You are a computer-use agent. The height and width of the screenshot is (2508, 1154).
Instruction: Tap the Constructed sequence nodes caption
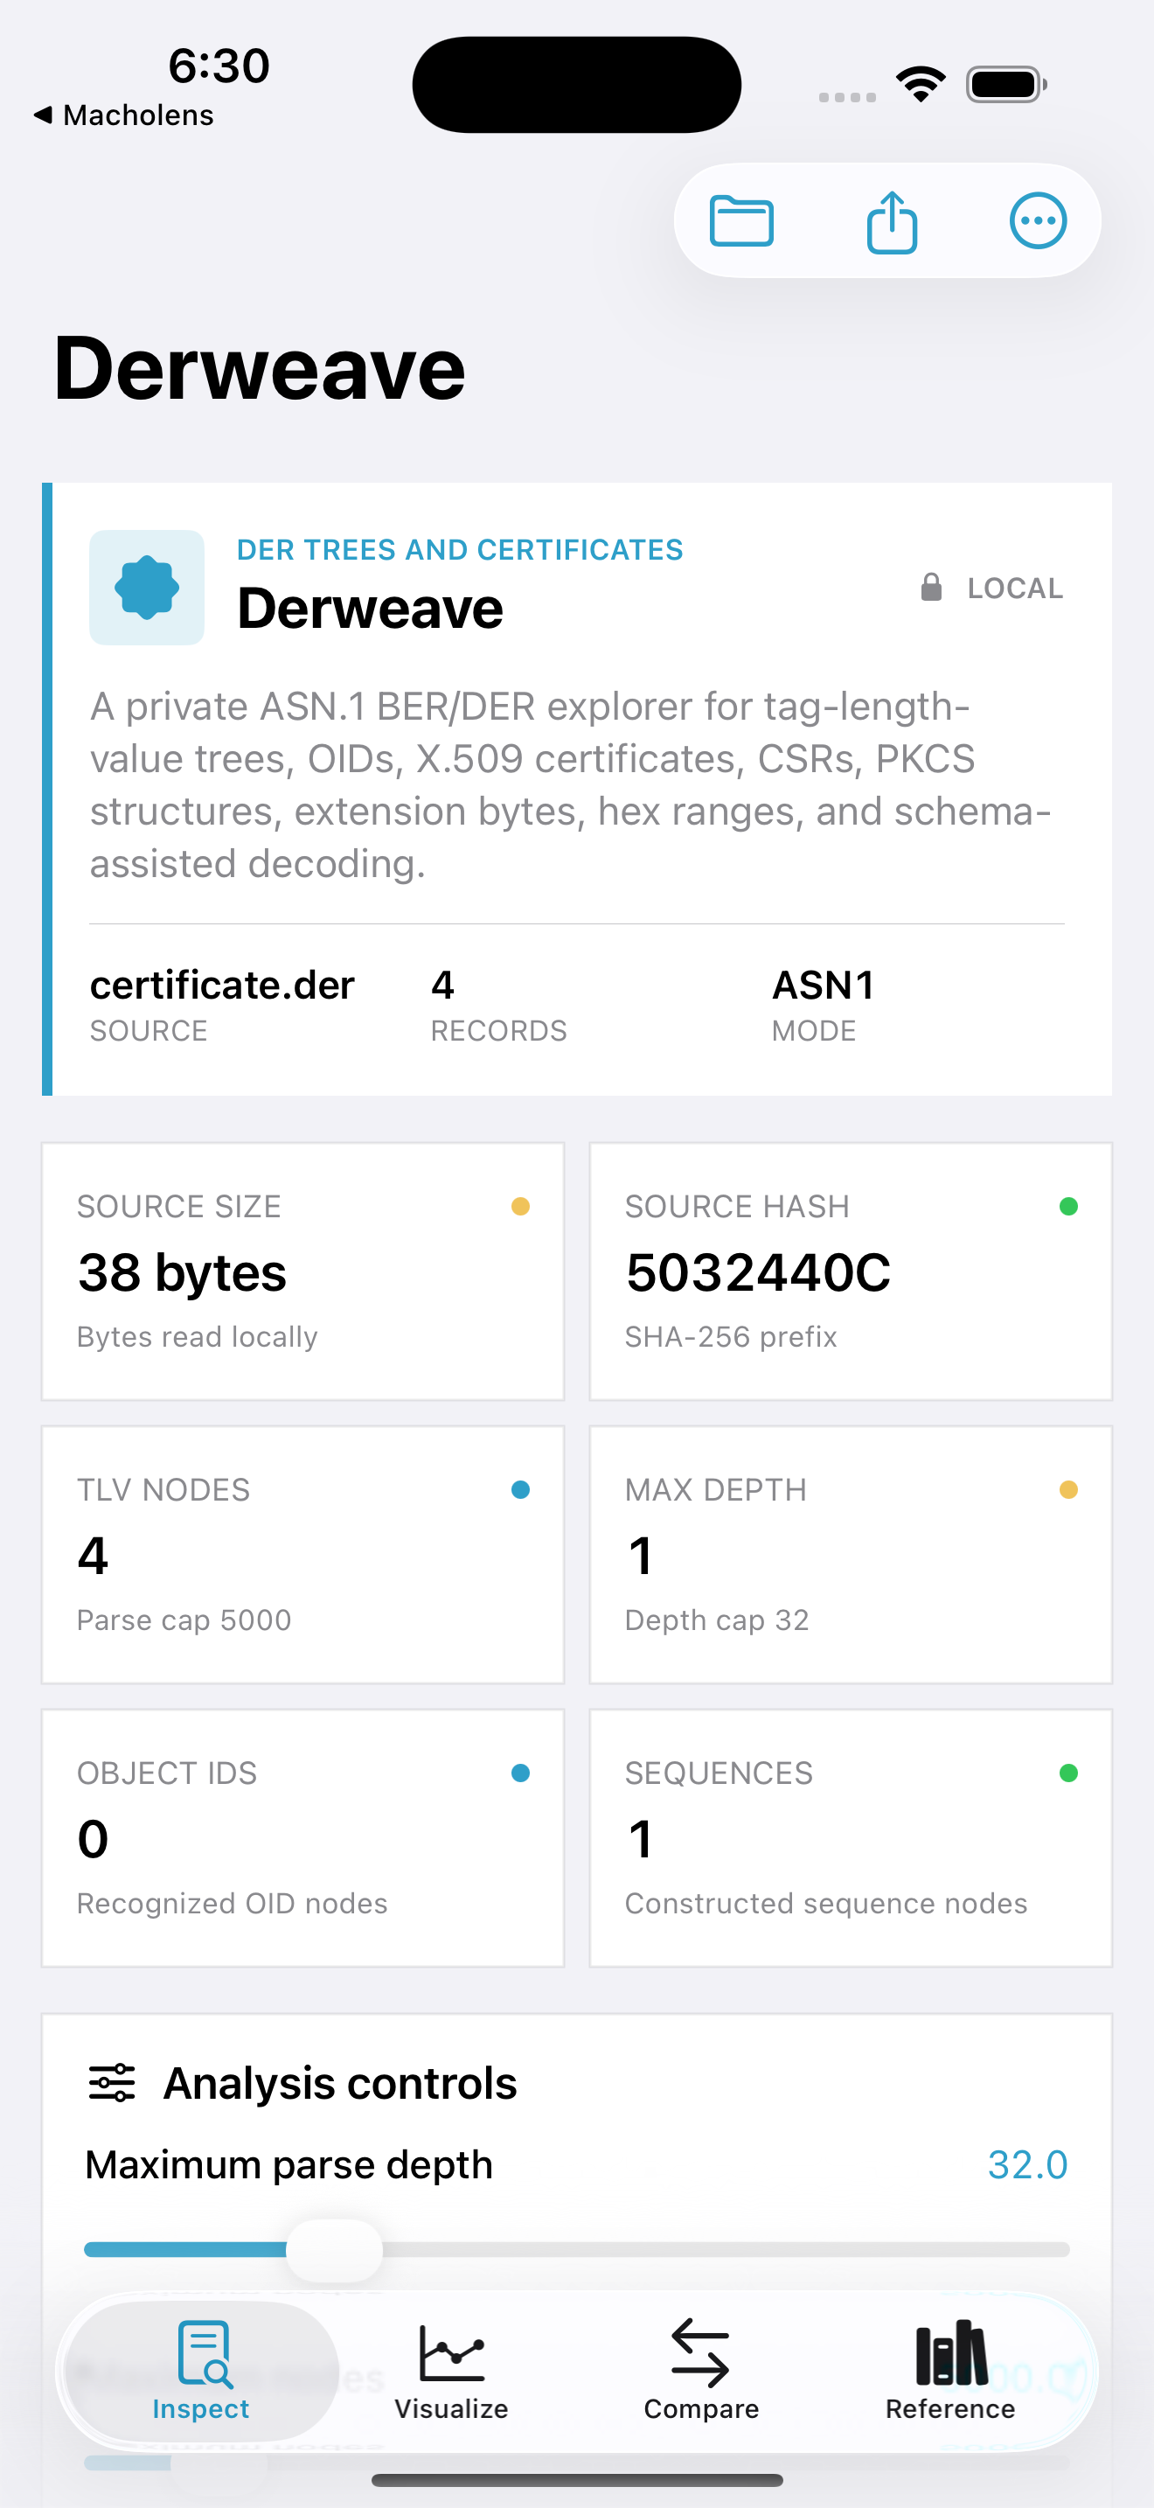tap(826, 1904)
